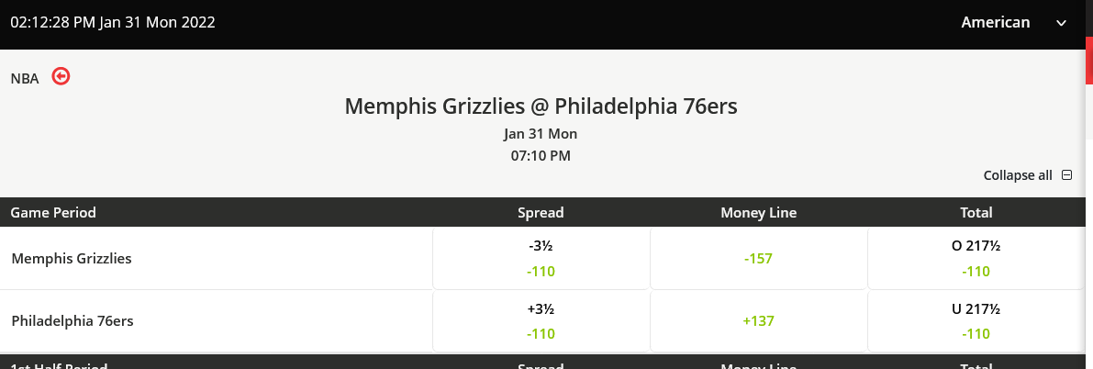Choose the Over 217½ total bet

tap(976, 259)
